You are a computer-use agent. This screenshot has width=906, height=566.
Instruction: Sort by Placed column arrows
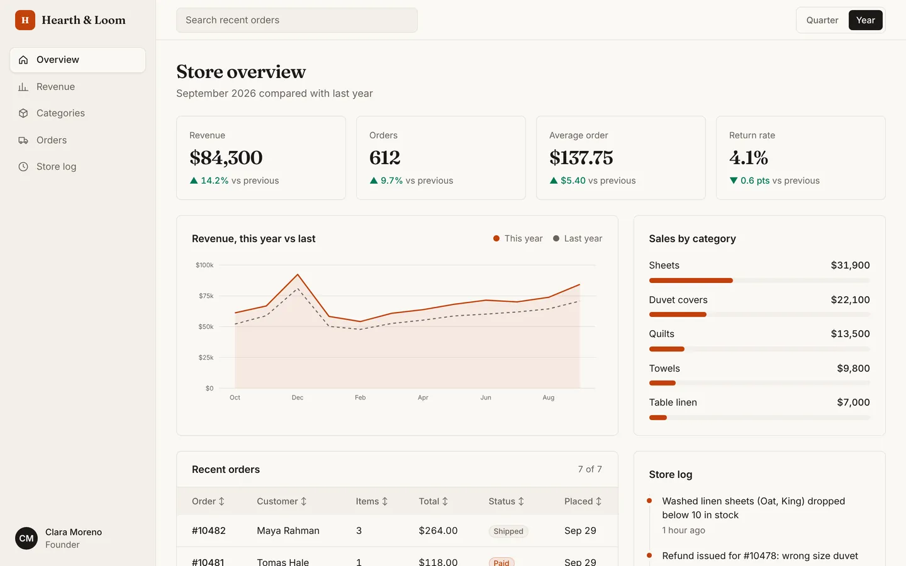599,501
